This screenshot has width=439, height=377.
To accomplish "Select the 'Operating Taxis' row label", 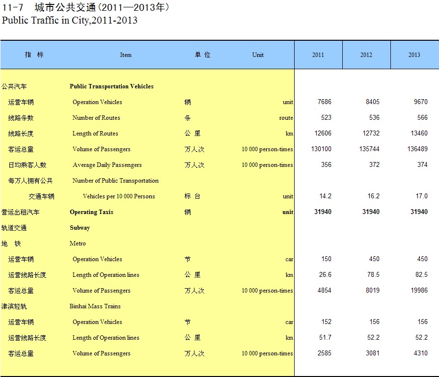I will 91,212.
